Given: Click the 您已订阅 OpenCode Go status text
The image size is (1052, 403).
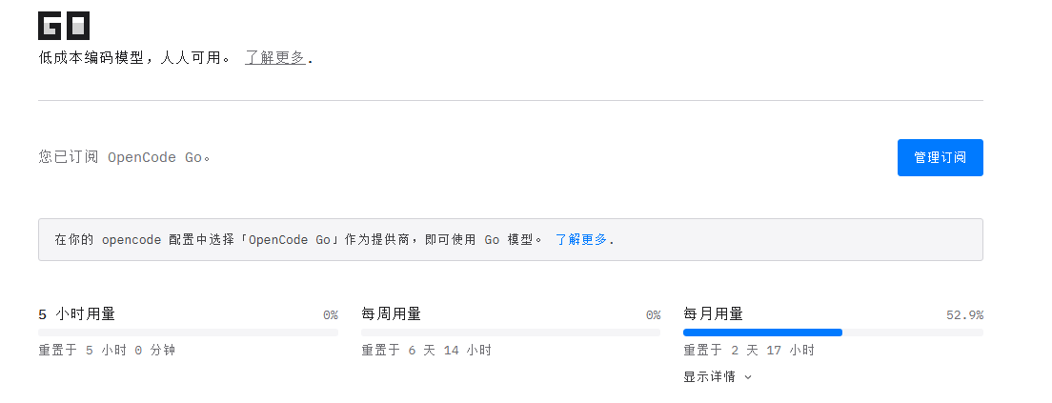Looking at the screenshot, I should pyautogui.click(x=125, y=157).
